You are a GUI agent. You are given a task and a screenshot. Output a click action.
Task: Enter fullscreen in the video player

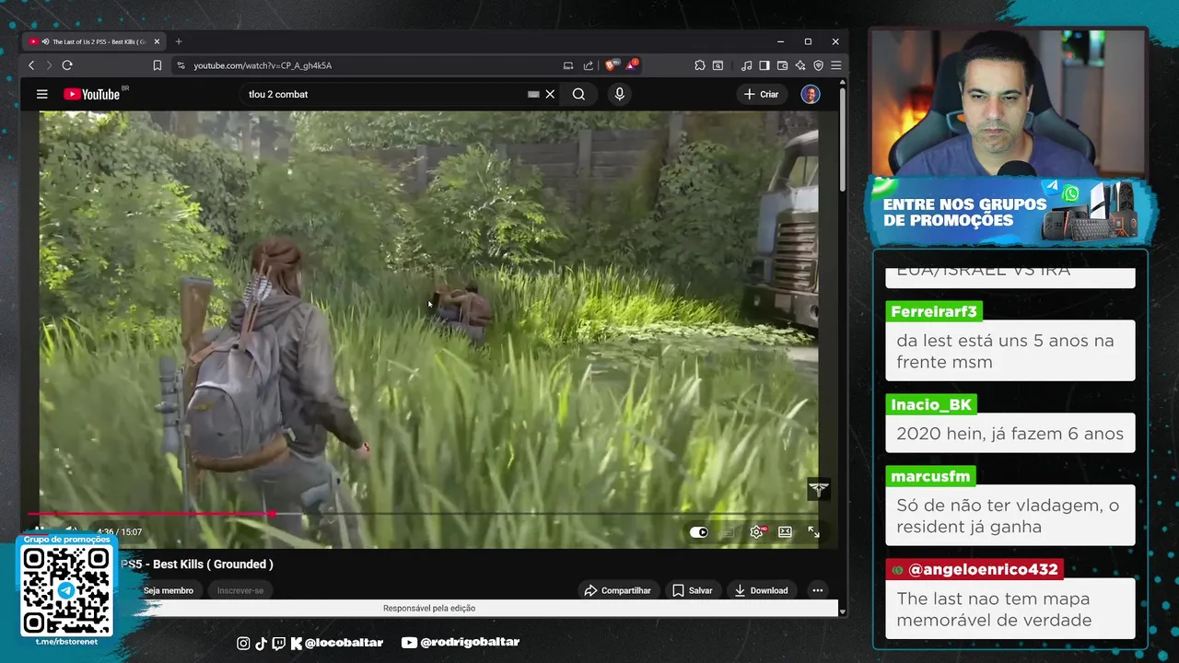click(814, 532)
